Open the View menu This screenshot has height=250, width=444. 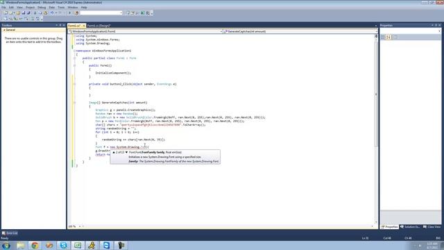click(19, 8)
